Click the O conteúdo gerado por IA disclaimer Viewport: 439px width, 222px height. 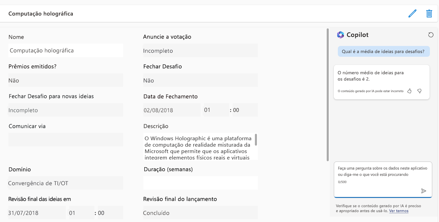371,91
